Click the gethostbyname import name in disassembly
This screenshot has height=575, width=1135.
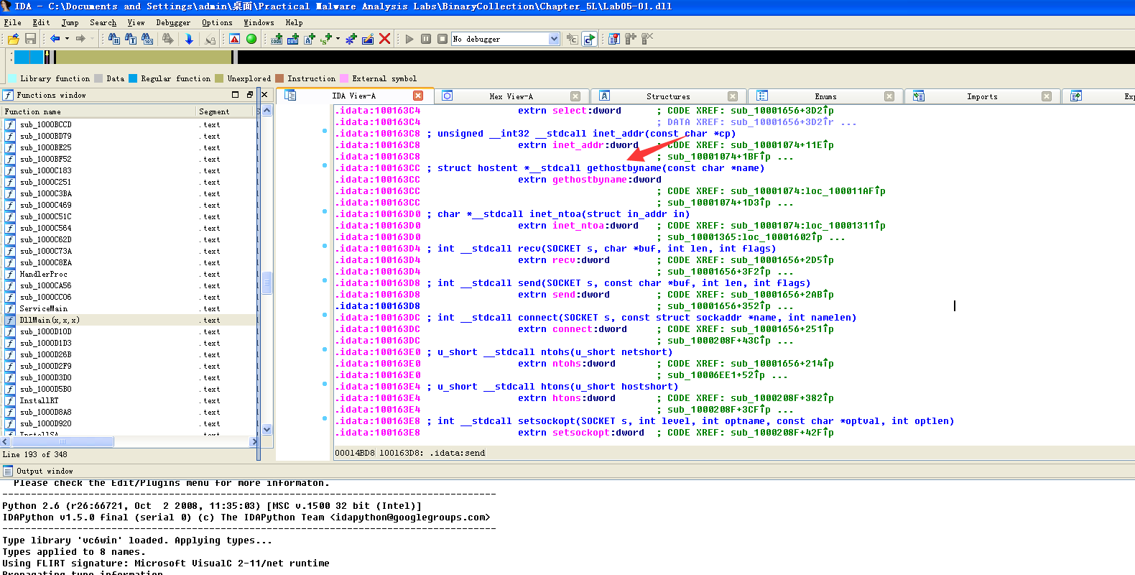590,180
